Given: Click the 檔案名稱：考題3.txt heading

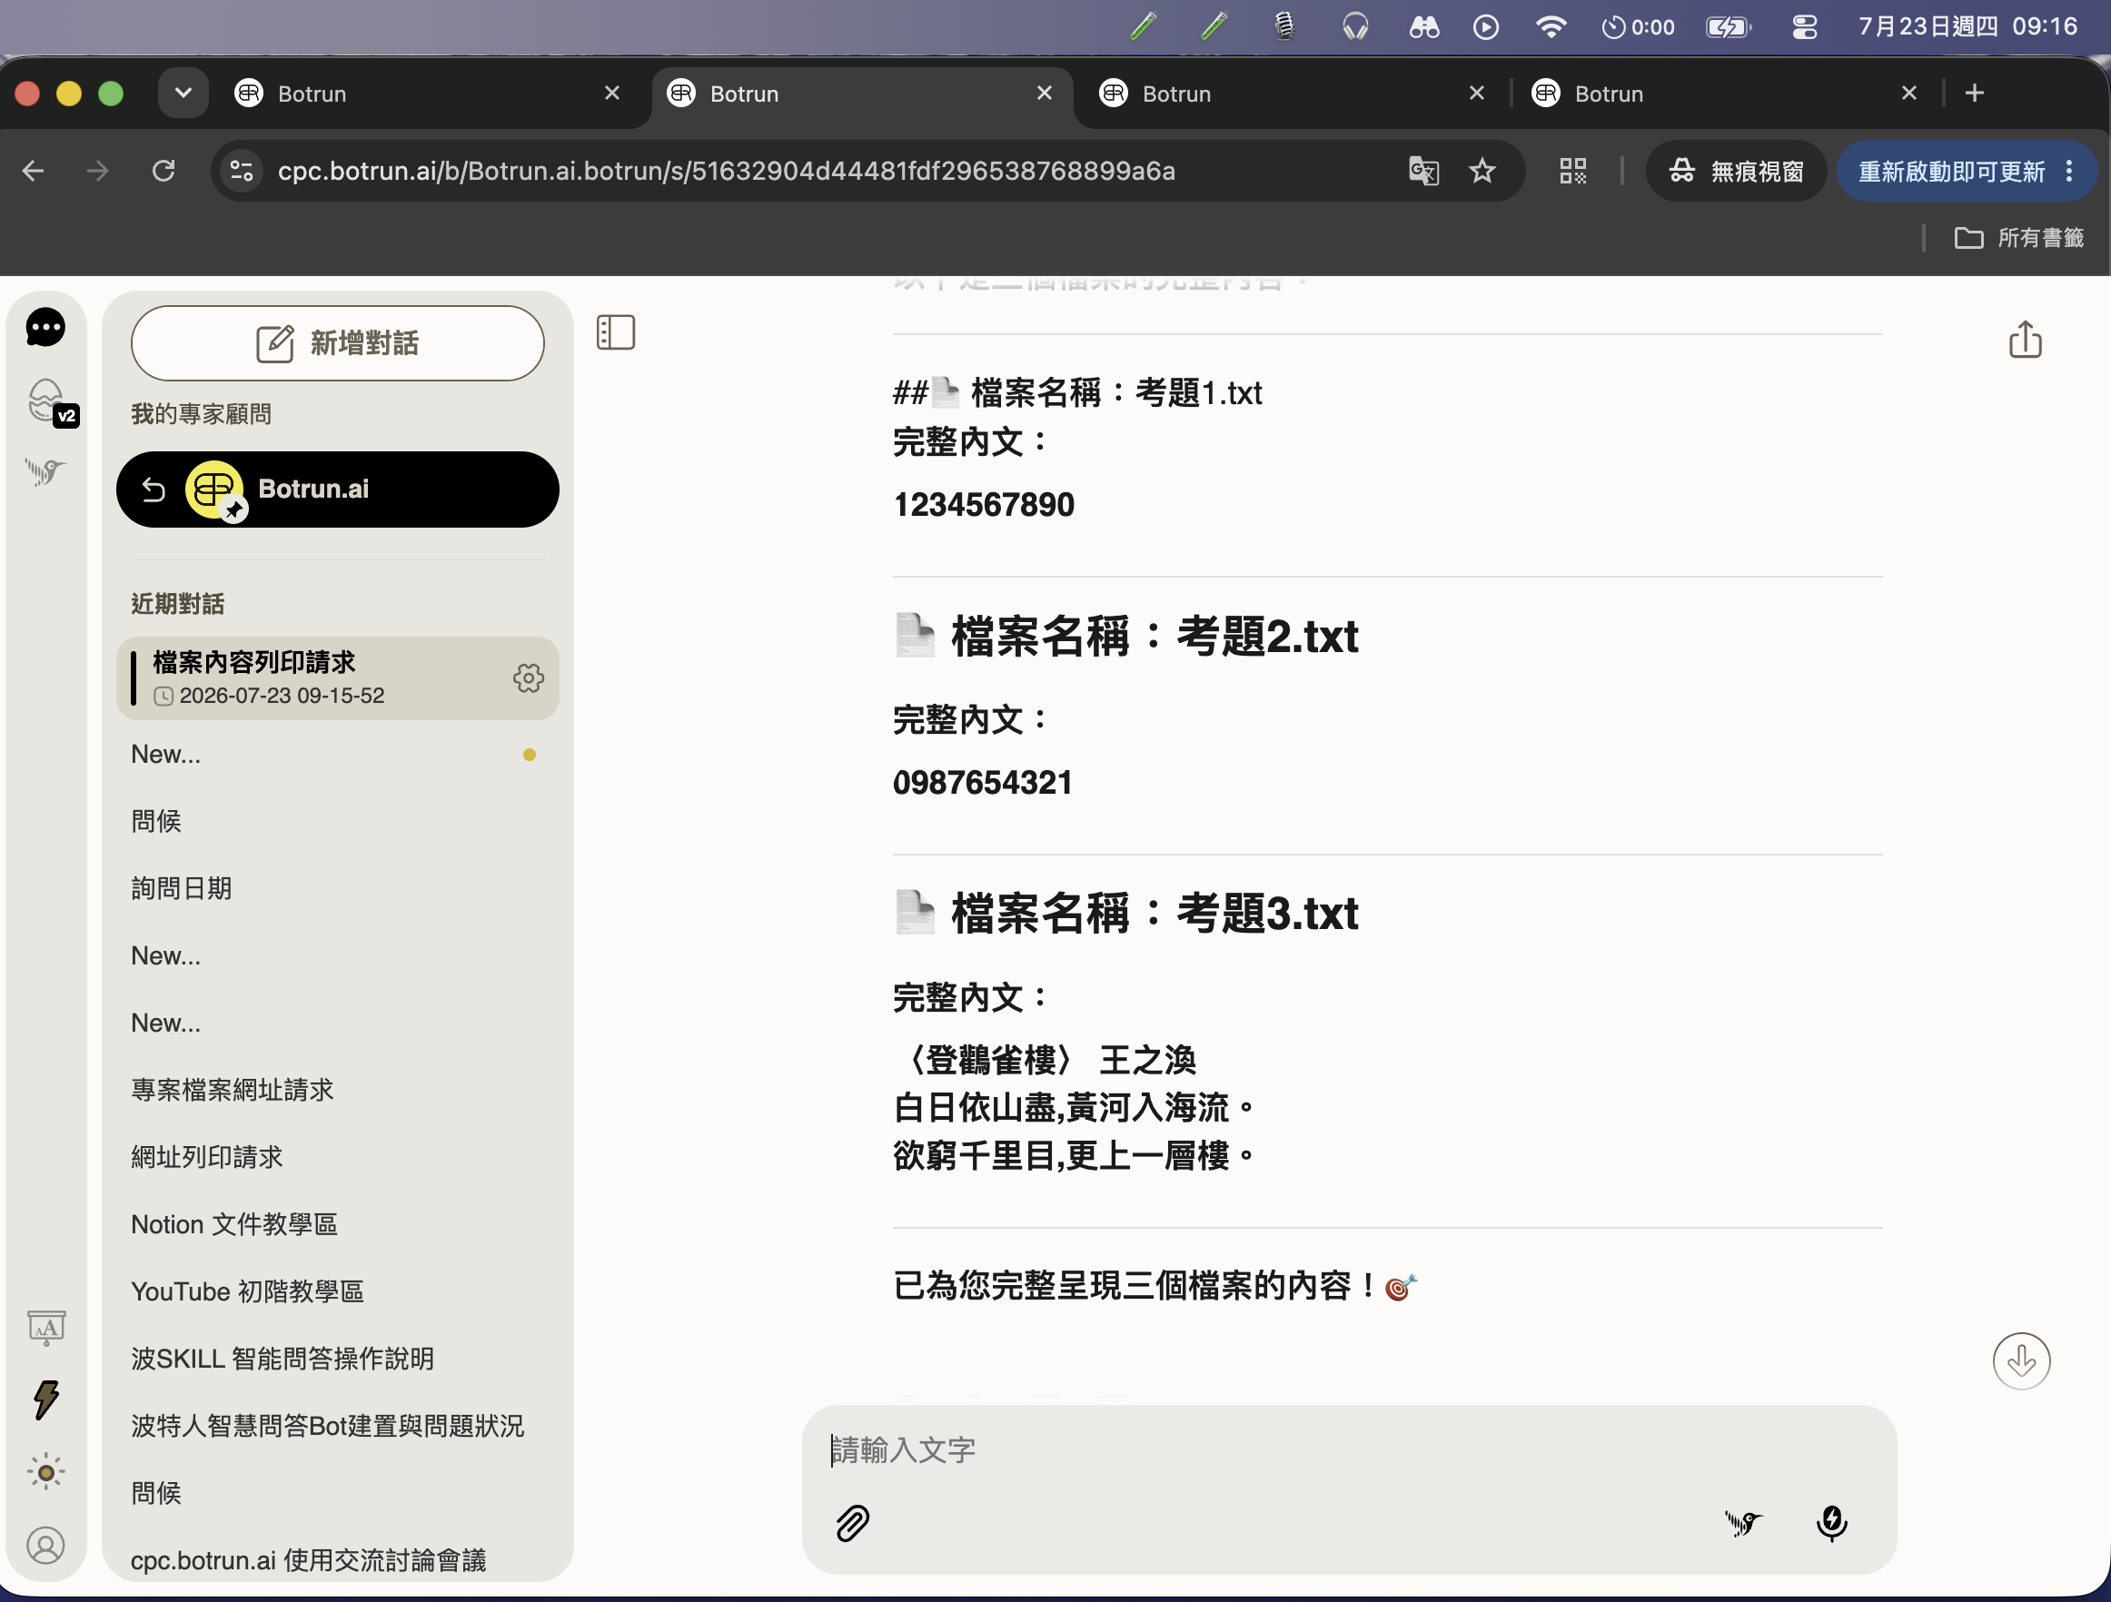Looking at the screenshot, I should click(x=1126, y=912).
